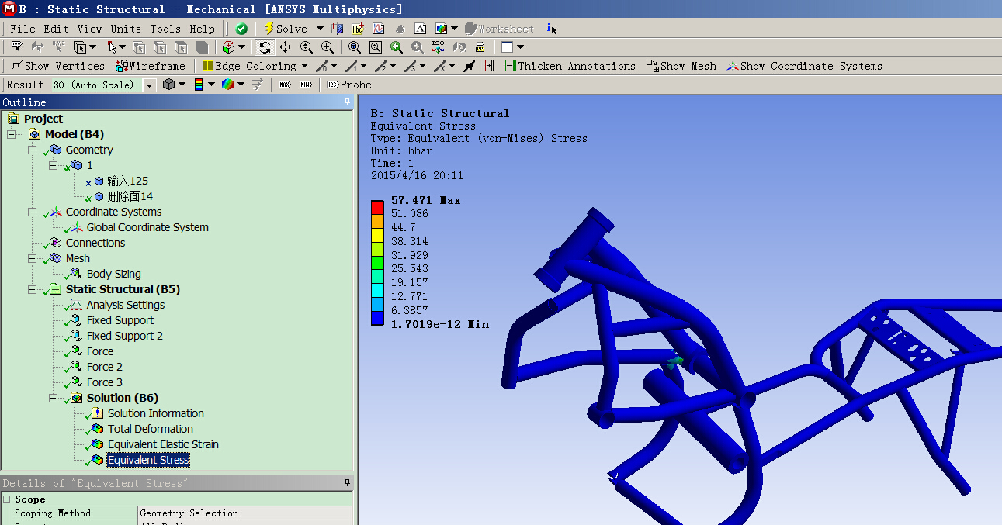
Task: Click the MAX annotation icon
Action: [x=285, y=85]
